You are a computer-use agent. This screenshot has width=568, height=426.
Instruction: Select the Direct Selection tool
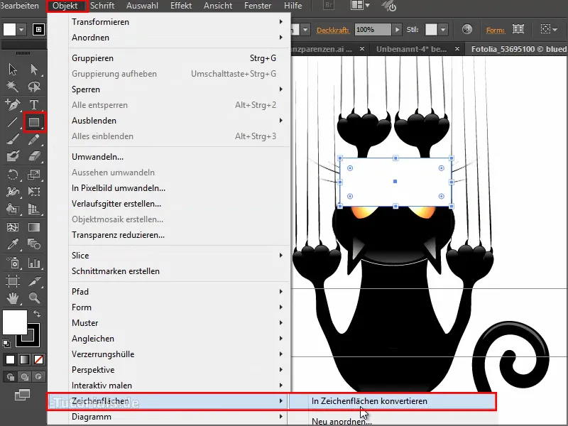34,69
